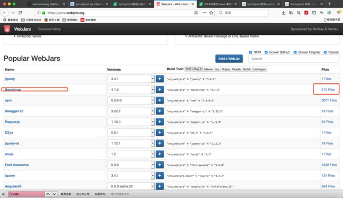Add jquery 3.4.1 with plus button
The image size is (343, 198).
pyautogui.click(x=160, y=79)
